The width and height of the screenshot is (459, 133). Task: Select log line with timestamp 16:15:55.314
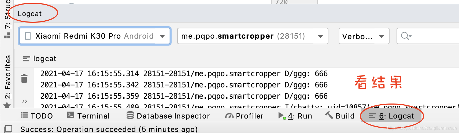coord(184,73)
